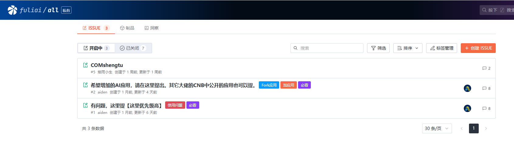The image size is (514, 165).
Task: Click the CNB logo icon in header
Action: coord(12,10)
